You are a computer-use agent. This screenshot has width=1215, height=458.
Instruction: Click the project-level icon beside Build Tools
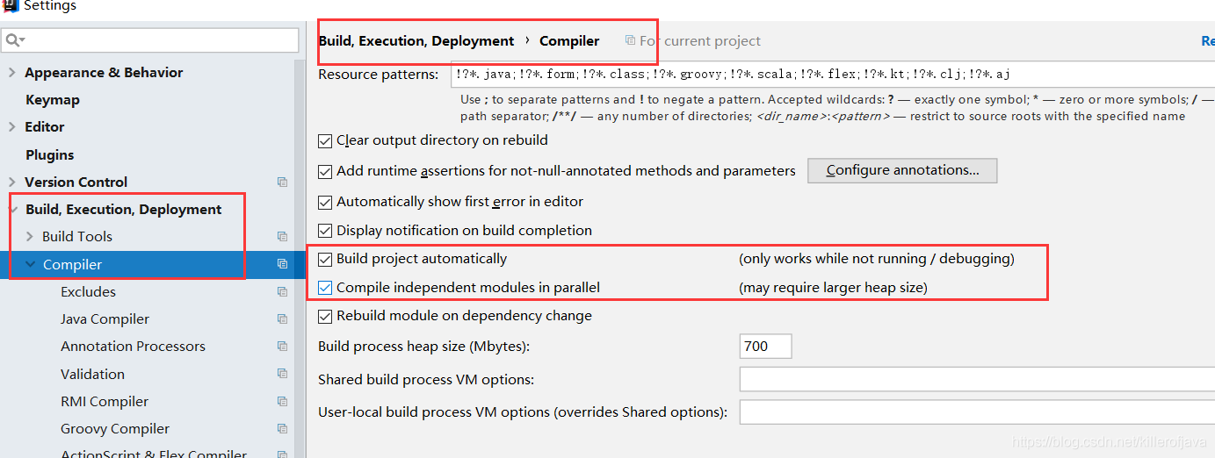(x=282, y=237)
